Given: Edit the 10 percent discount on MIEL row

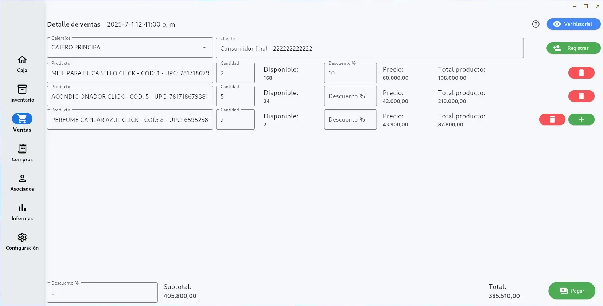Looking at the screenshot, I should [x=350, y=73].
